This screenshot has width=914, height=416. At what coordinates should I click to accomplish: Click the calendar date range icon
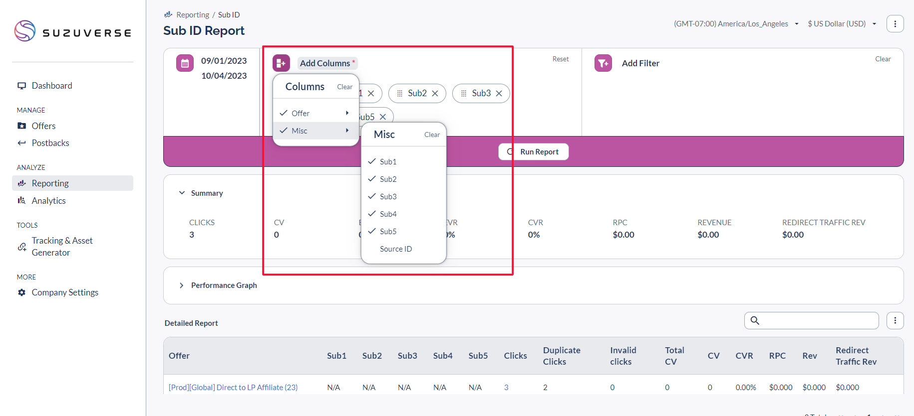coord(185,63)
